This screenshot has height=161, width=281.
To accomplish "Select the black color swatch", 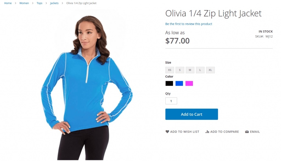I will point(169,83).
